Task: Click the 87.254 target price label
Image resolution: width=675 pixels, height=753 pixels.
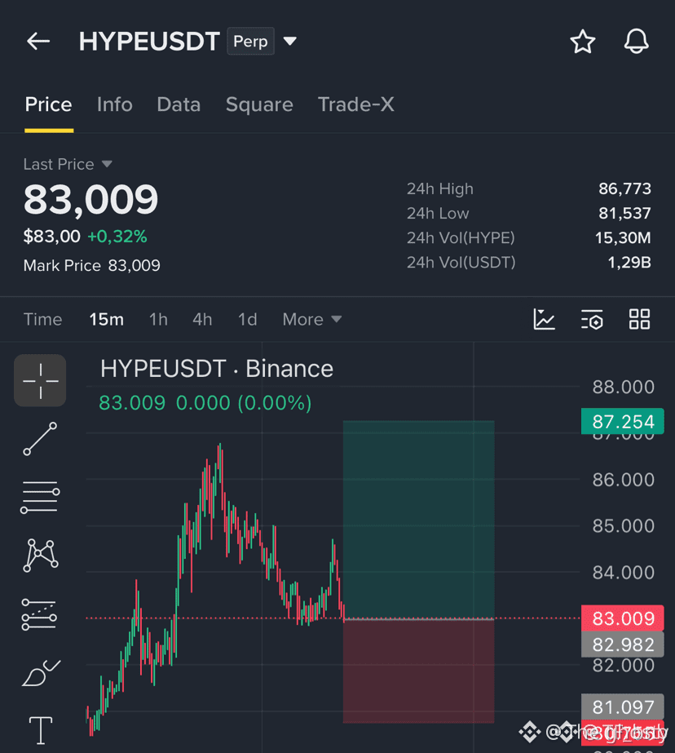Action: coord(623,421)
